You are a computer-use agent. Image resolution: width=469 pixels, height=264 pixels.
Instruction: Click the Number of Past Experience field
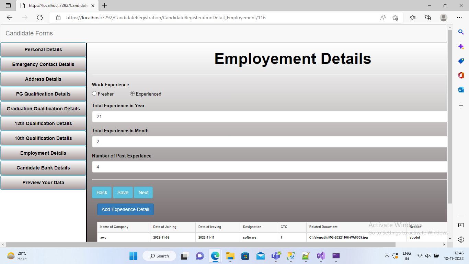pyautogui.click(x=270, y=167)
